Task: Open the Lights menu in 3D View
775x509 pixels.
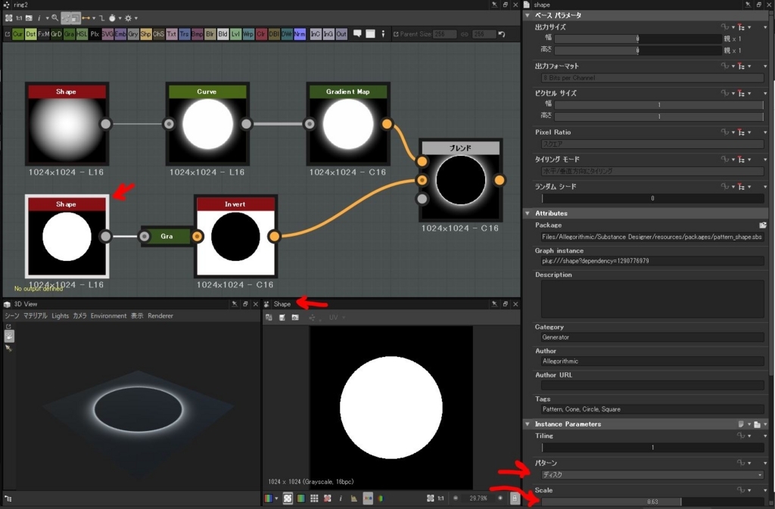Action: click(61, 316)
